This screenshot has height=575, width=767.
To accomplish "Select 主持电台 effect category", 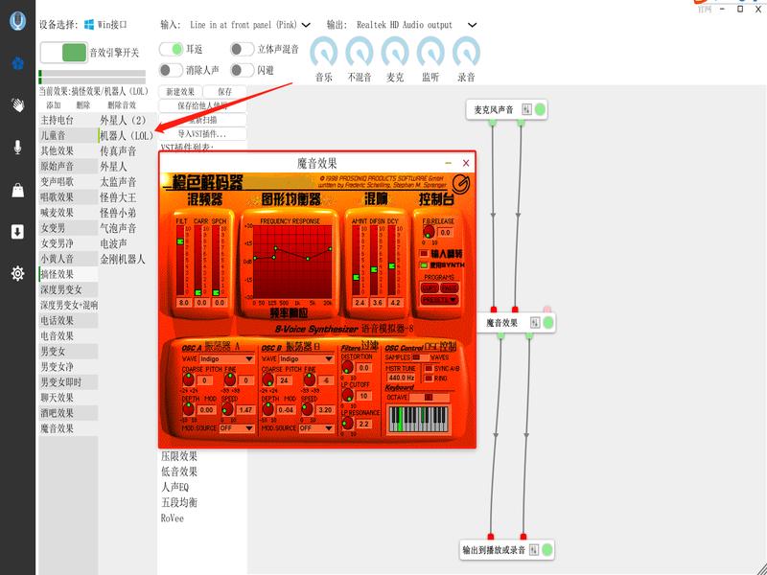I will pos(68,120).
